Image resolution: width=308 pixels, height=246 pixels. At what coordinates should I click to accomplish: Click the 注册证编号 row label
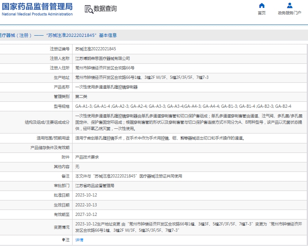[60, 49]
